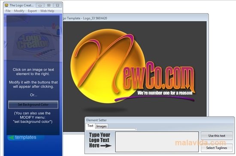Click the Logo Template window title bar
The height and width of the screenshot is (156, 236).
(x=135, y=18)
